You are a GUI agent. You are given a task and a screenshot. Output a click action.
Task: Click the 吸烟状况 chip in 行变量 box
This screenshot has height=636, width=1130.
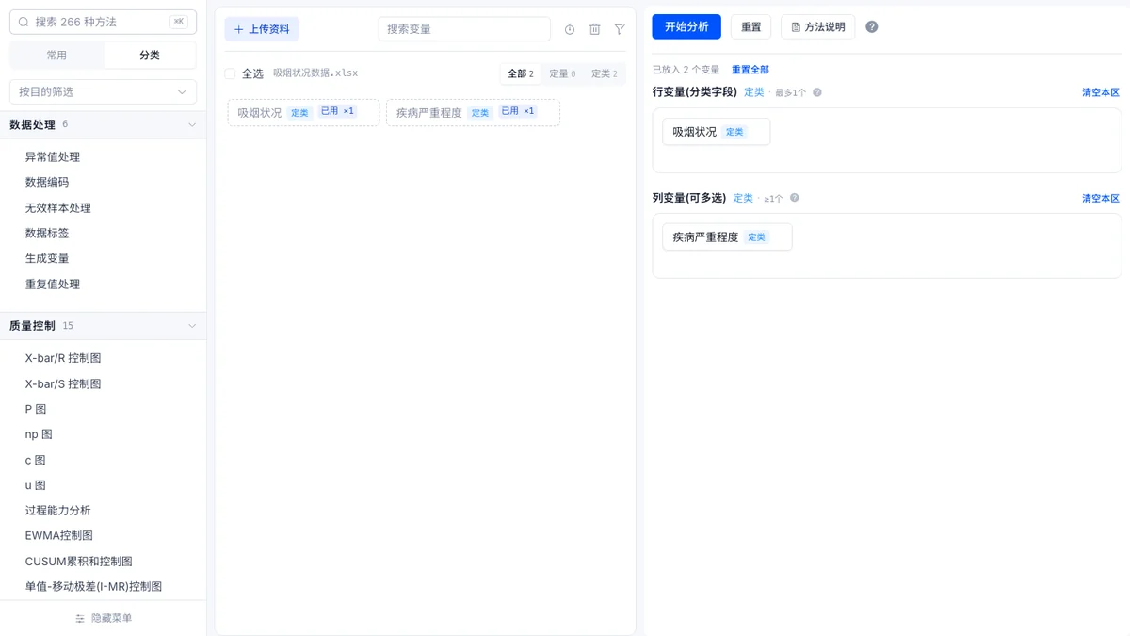pos(716,132)
